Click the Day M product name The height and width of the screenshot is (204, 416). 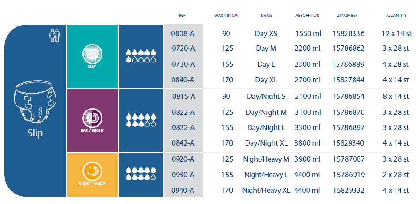coord(266,48)
